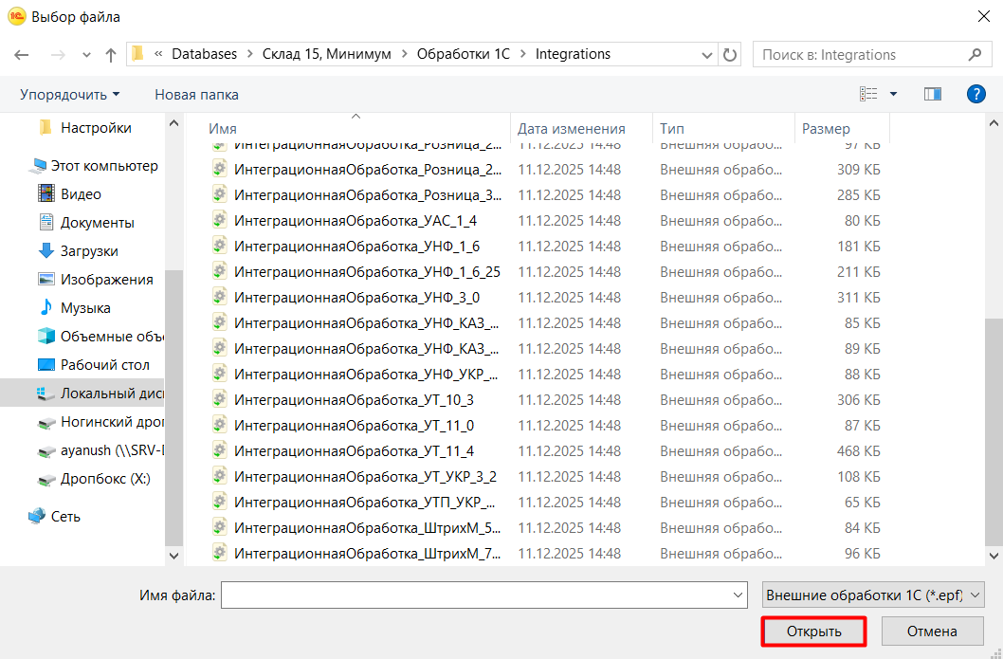Go back with the left arrow
1003x659 pixels.
tap(22, 55)
